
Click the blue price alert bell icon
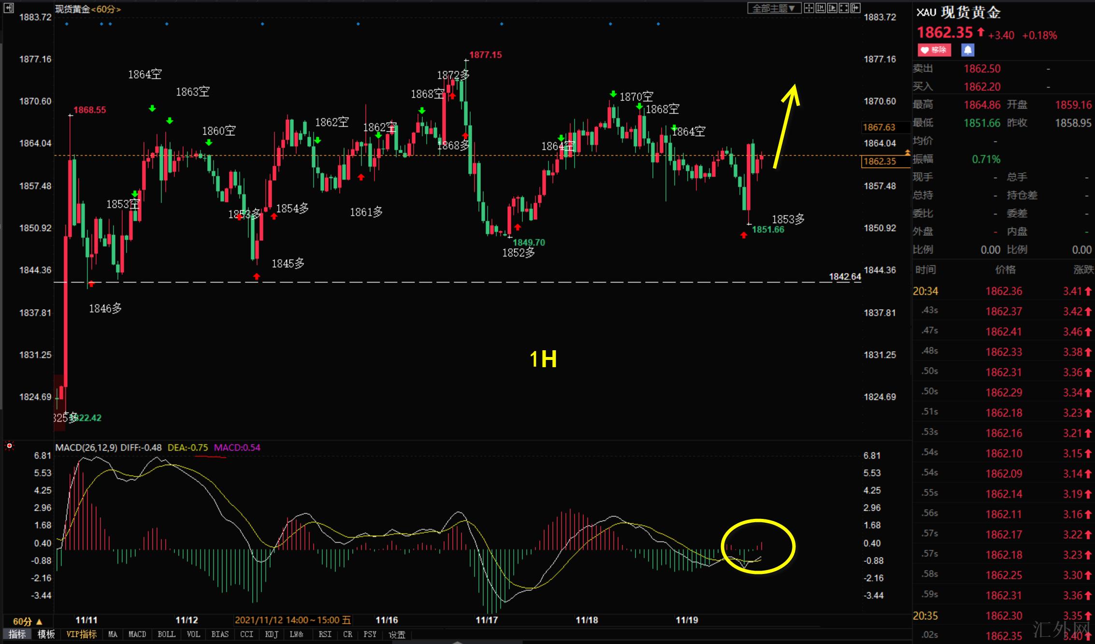pyautogui.click(x=968, y=50)
